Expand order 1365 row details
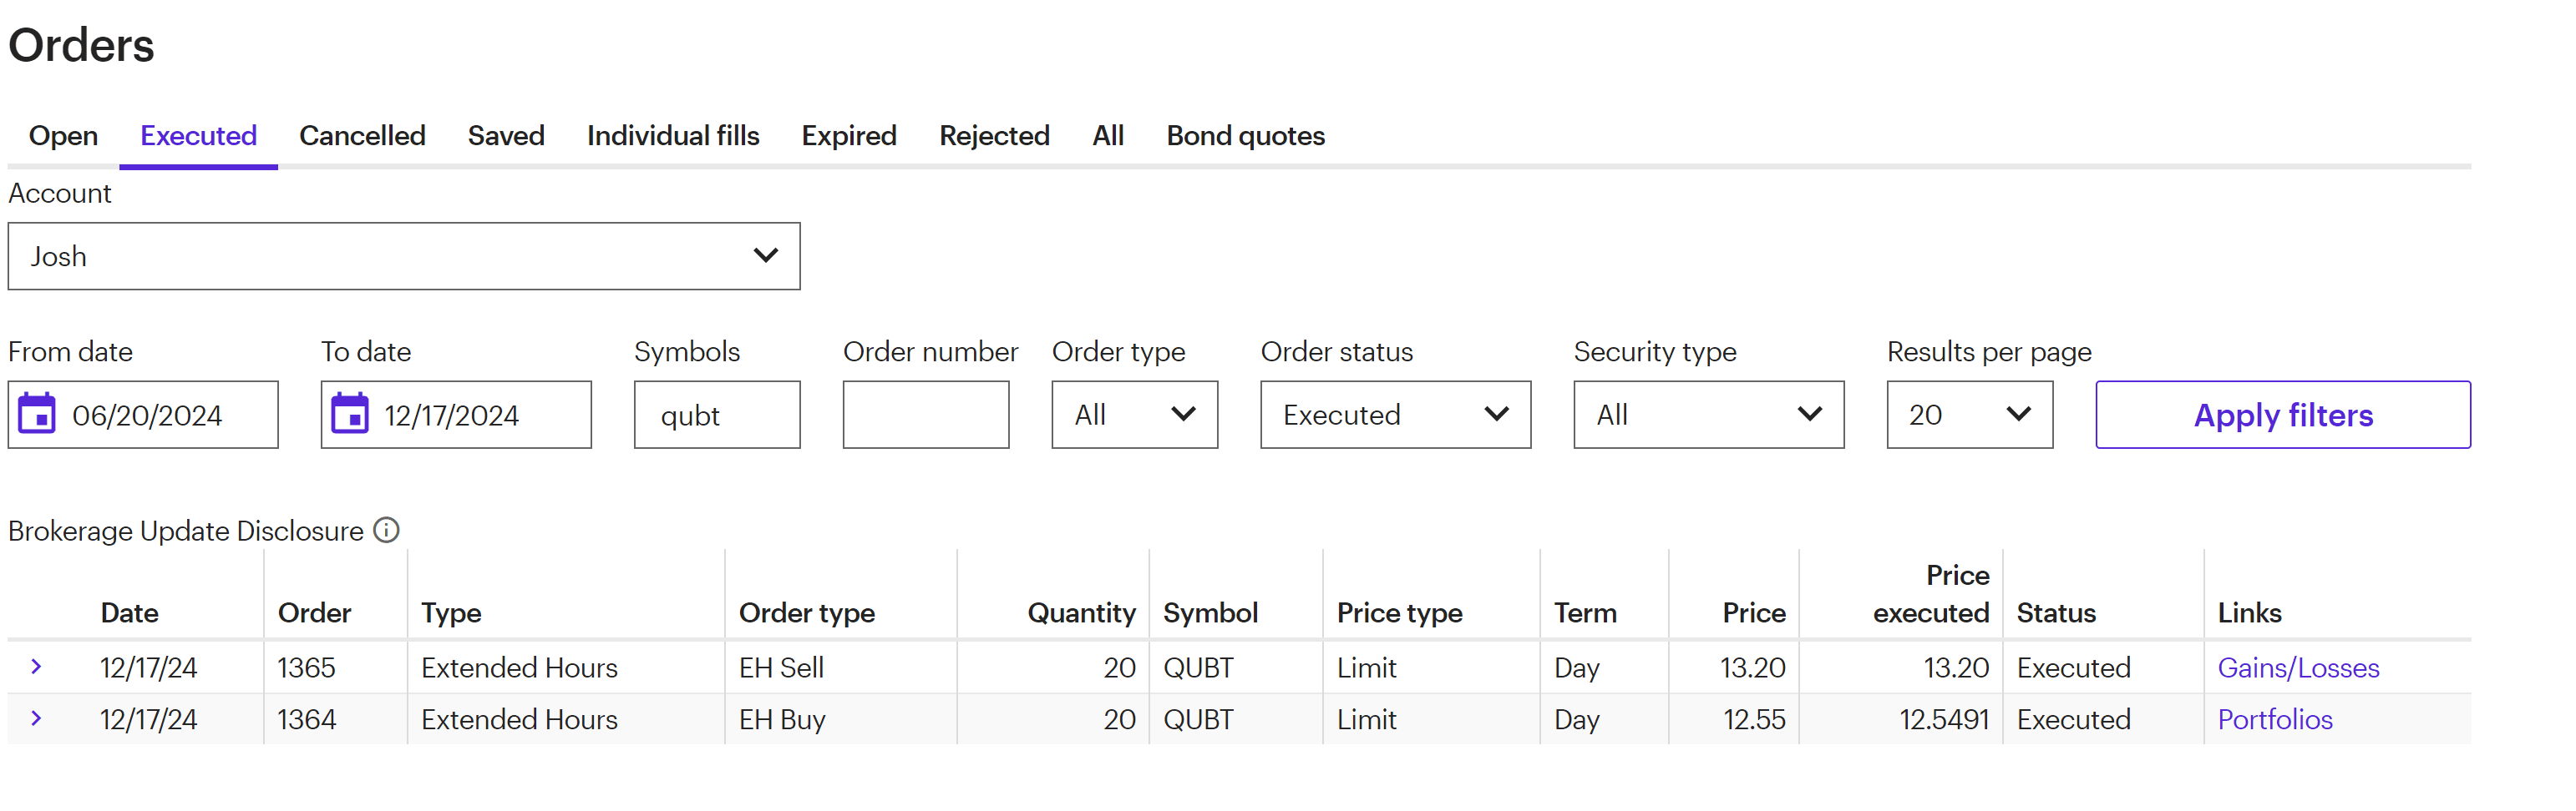Viewport: 2576px width, 811px height. [x=36, y=666]
